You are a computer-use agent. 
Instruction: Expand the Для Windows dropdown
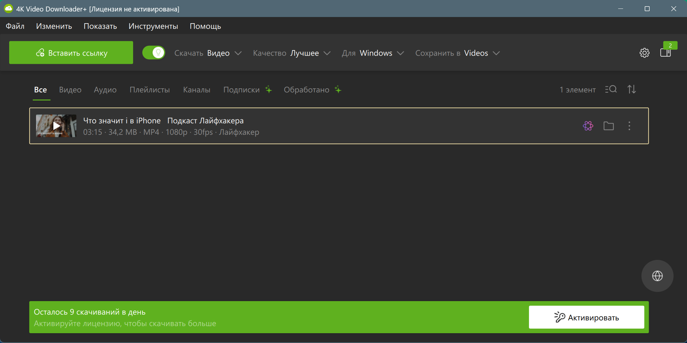click(373, 53)
